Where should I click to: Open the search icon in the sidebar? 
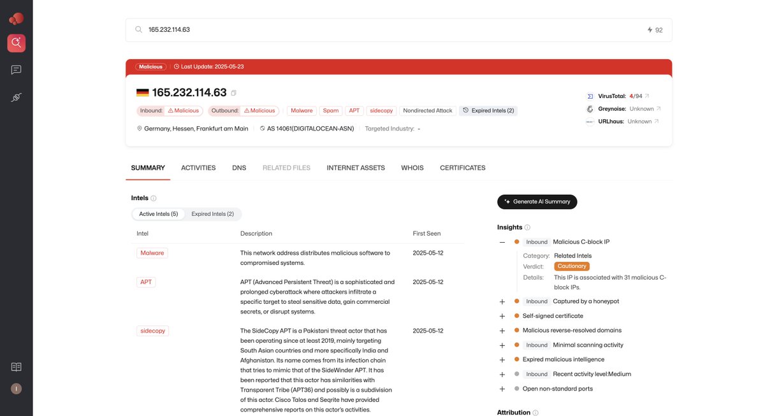point(16,43)
